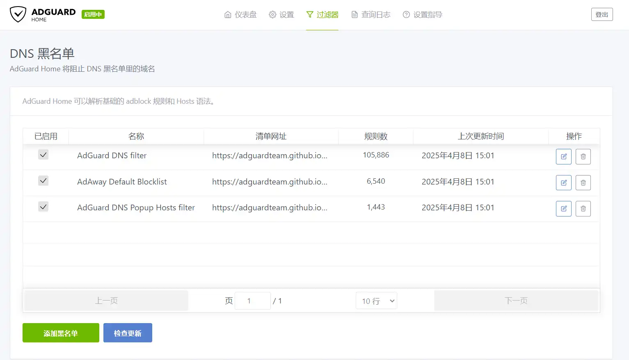Delete the AdGuard DNS Popup Hosts filter
This screenshot has height=360, width=629.
[583, 209]
